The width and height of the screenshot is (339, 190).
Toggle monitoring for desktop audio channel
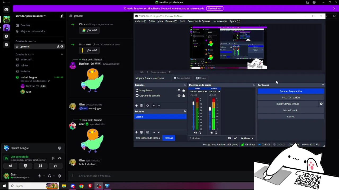(x=200, y=133)
